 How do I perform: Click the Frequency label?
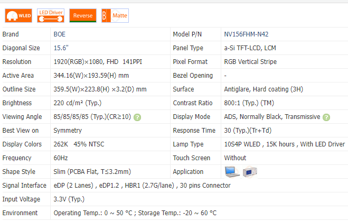tap(17, 158)
